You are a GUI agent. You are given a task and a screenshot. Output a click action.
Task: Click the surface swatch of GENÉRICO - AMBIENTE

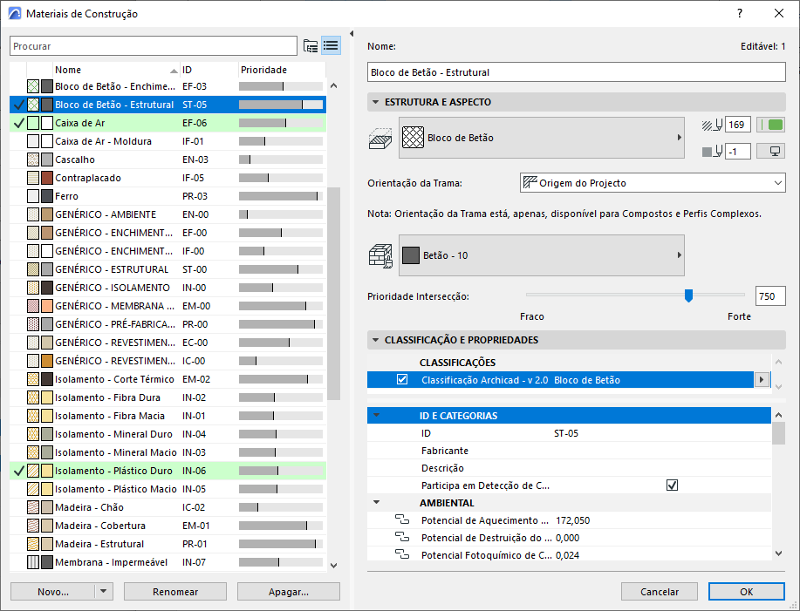tap(47, 214)
